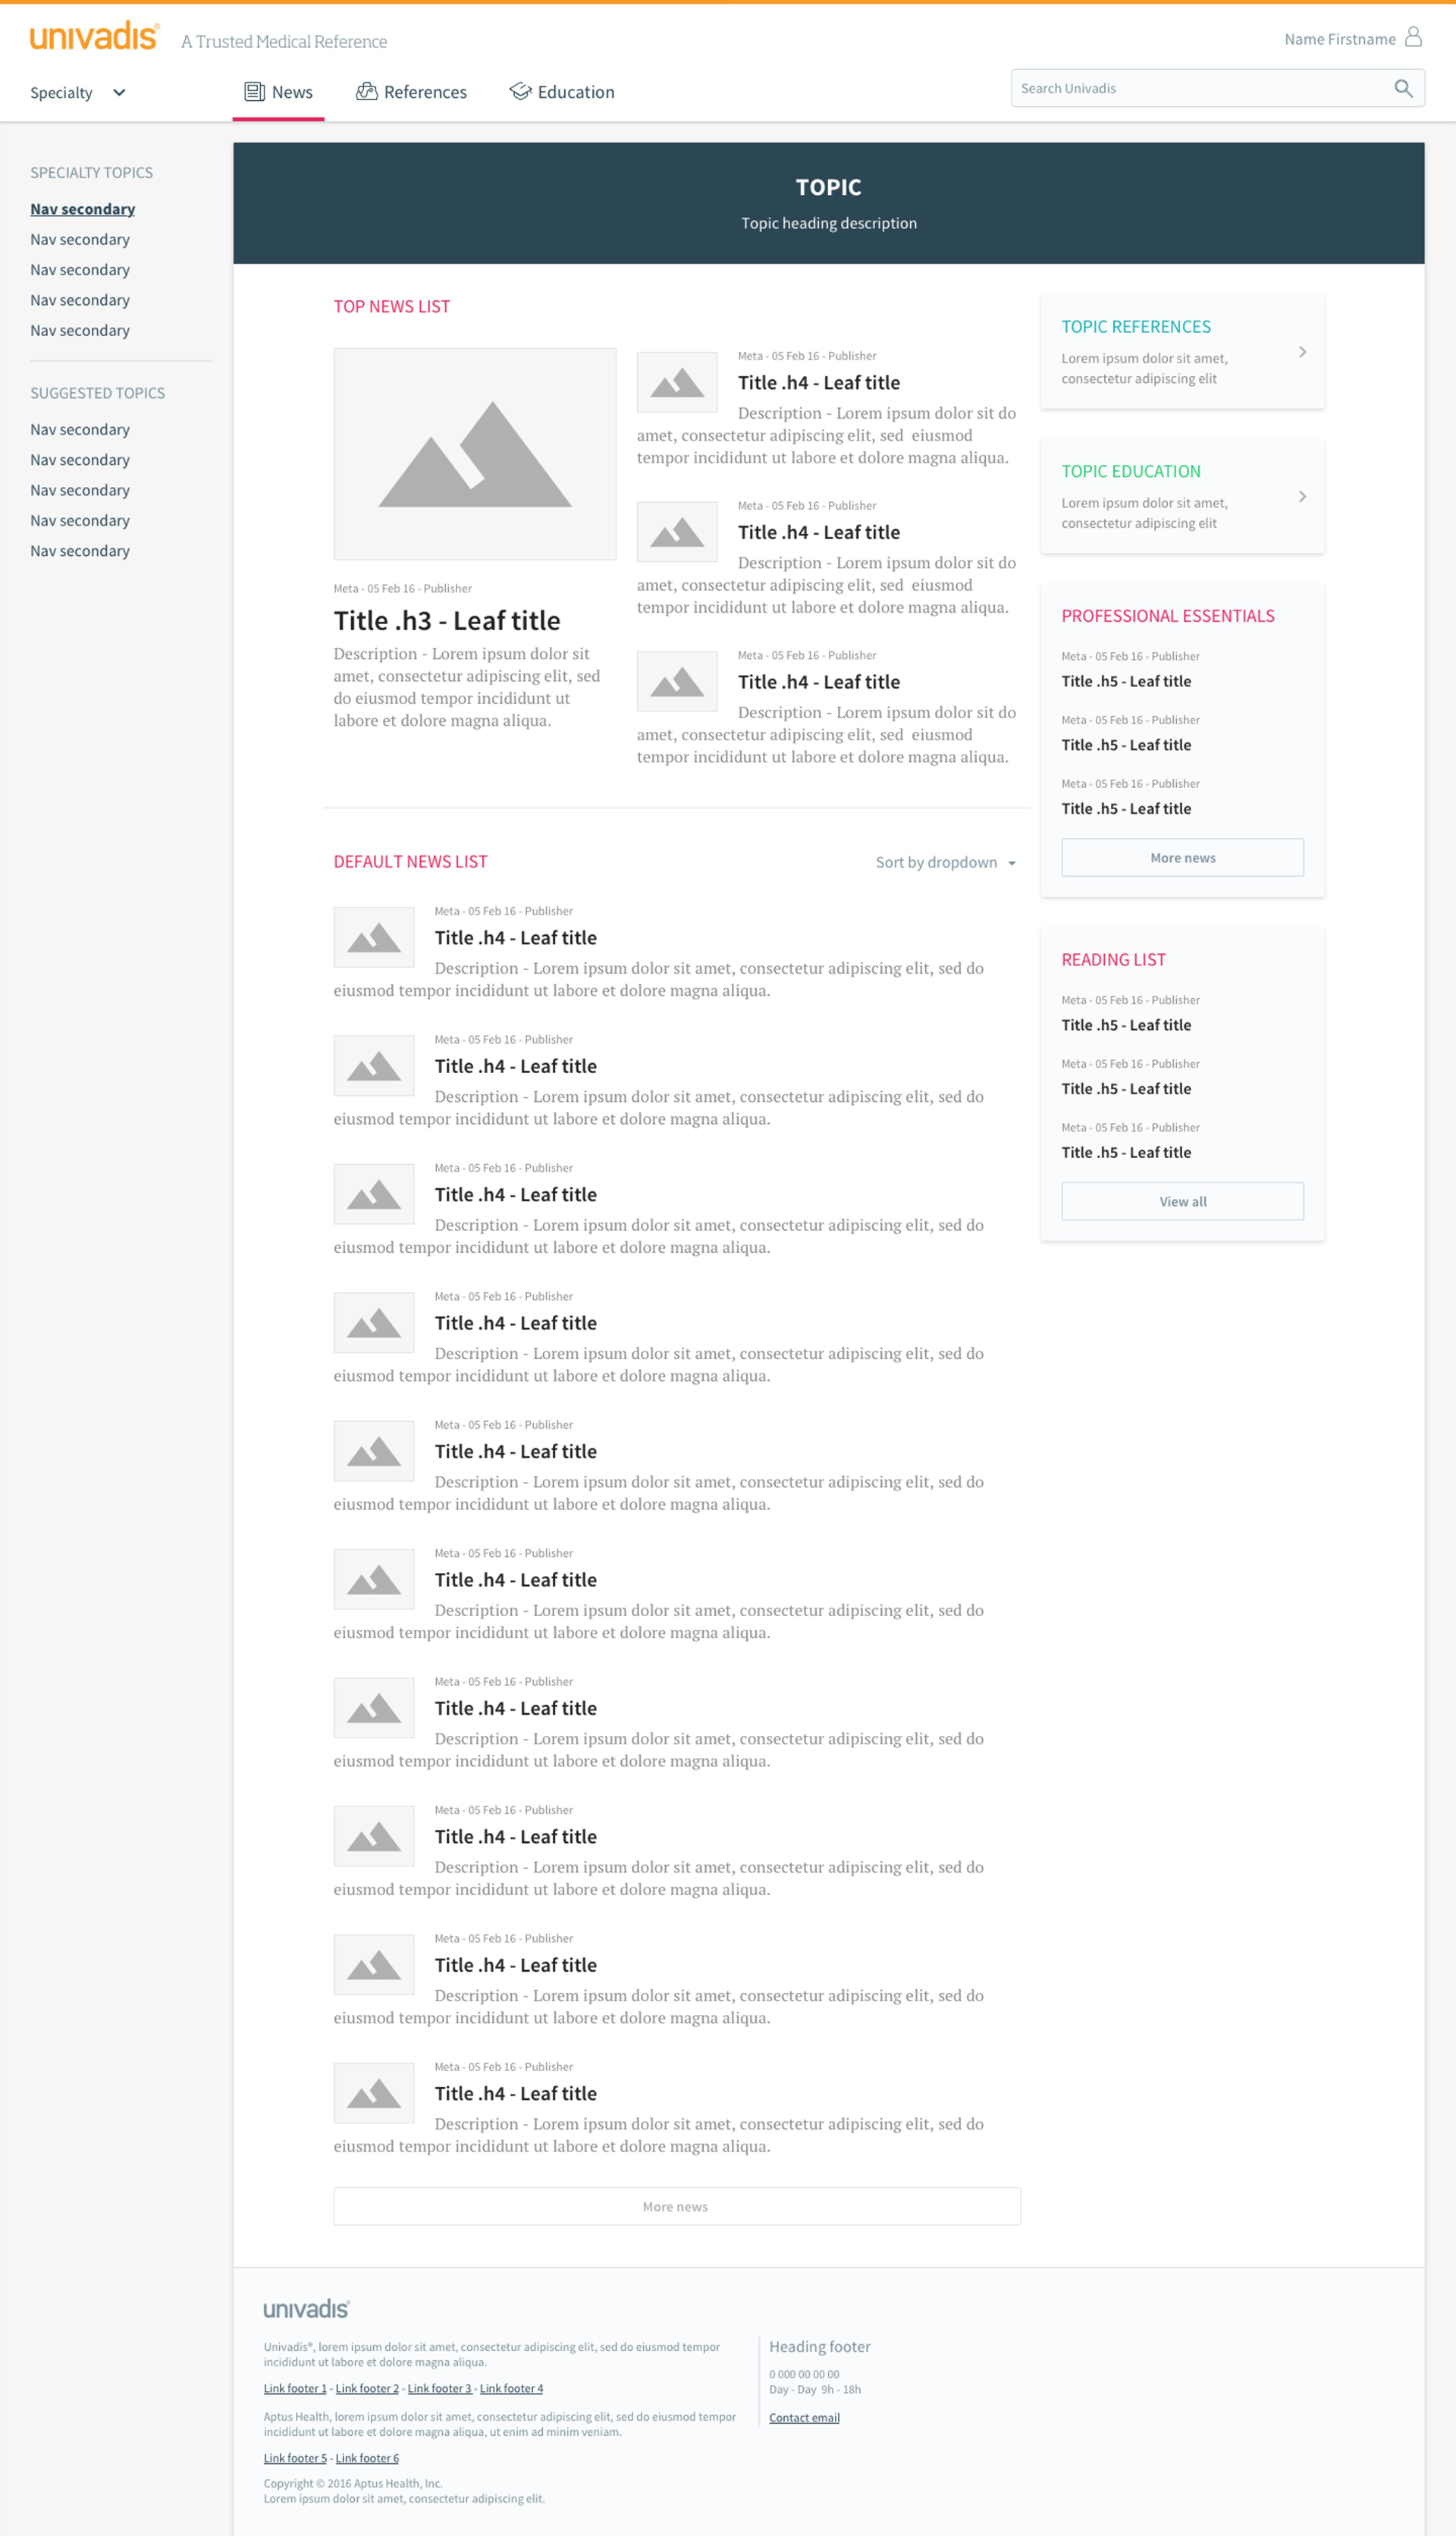Screen dimensions: 1456x2536
Task: Click Link footer 1
Action: coord(295,2389)
